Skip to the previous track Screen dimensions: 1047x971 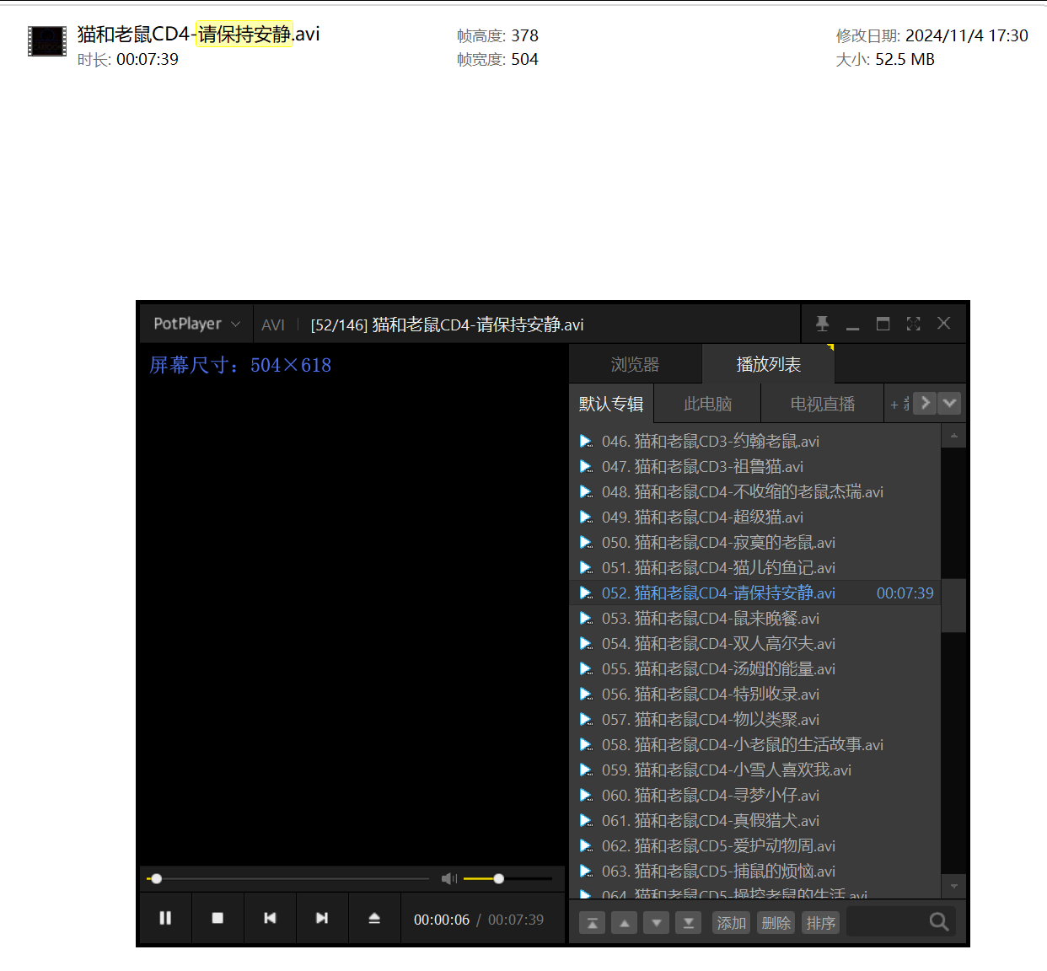pos(270,918)
